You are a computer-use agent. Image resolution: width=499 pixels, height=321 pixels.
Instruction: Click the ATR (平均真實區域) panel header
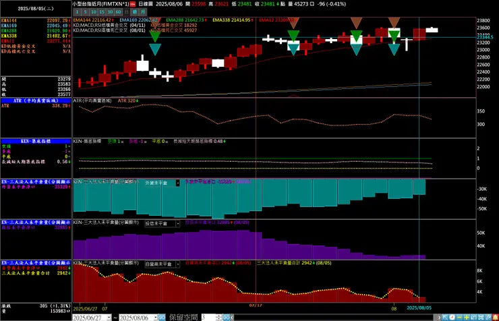pos(36,100)
